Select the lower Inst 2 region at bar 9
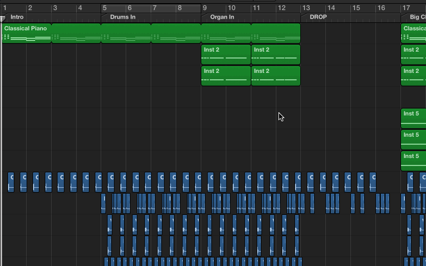Image resolution: width=426 pixels, height=266 pixels. point(226,76)
